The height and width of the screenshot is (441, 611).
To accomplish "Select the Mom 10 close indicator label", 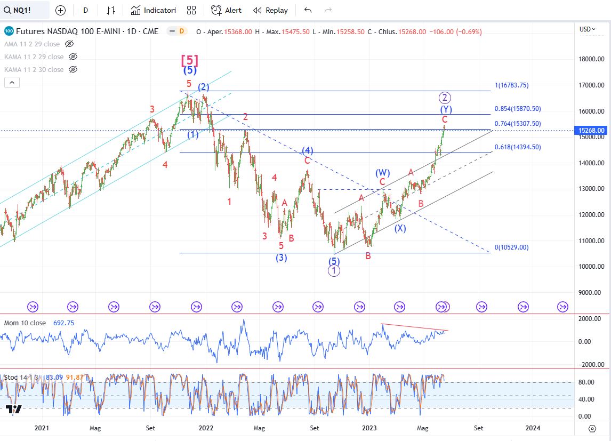I will tap(25, 323).
